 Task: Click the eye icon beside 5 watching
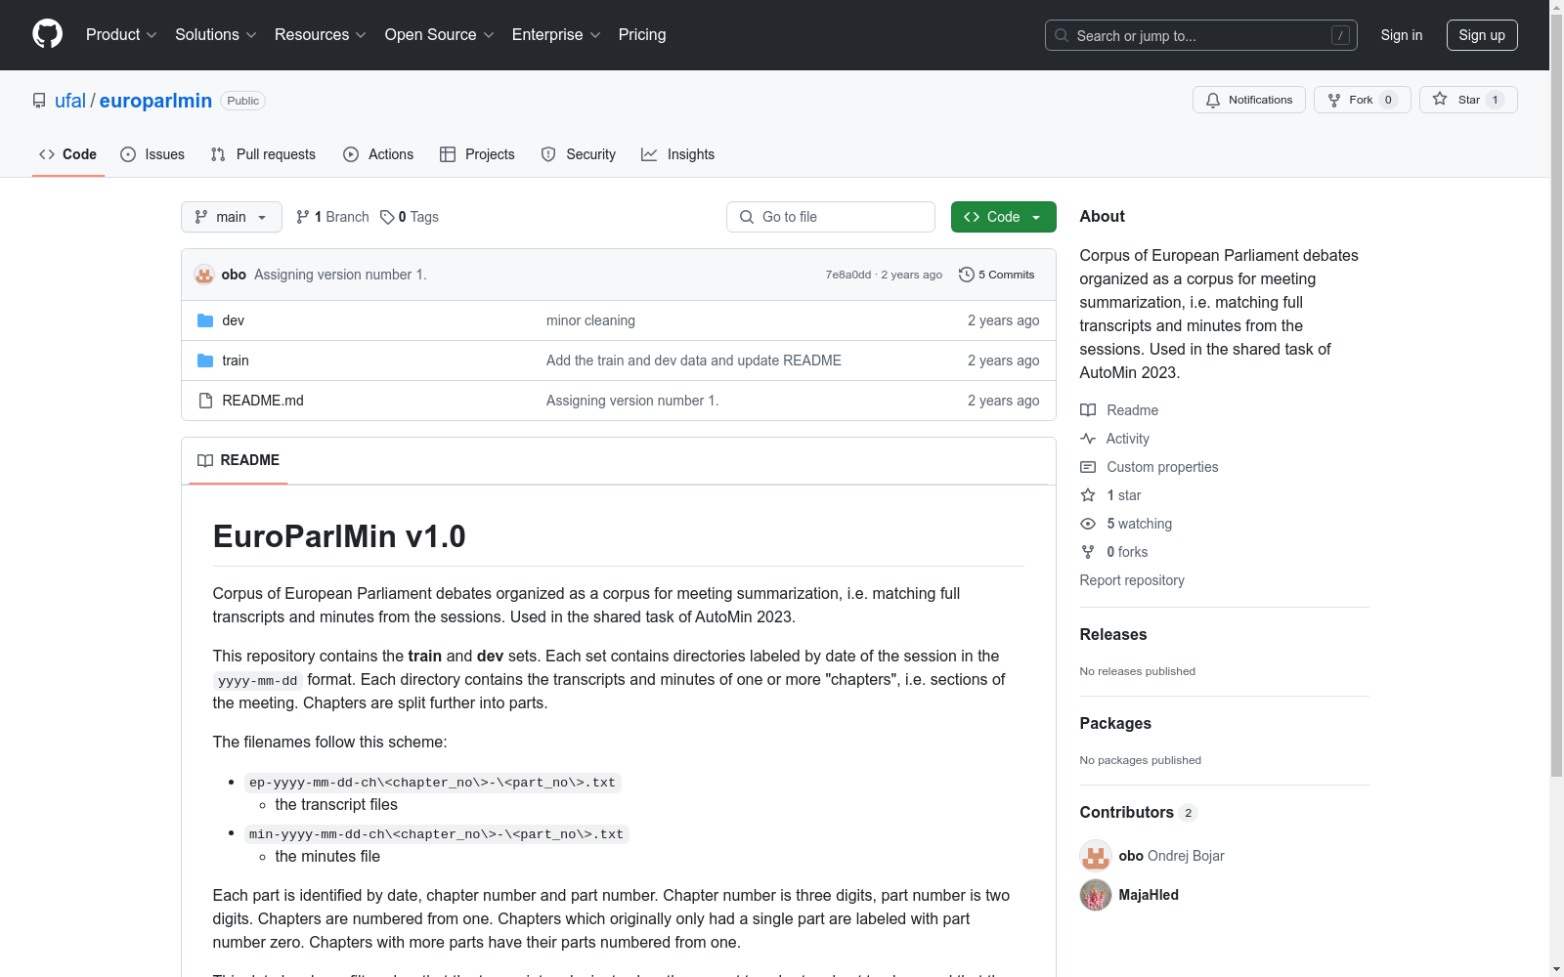tap(1088, 524)
